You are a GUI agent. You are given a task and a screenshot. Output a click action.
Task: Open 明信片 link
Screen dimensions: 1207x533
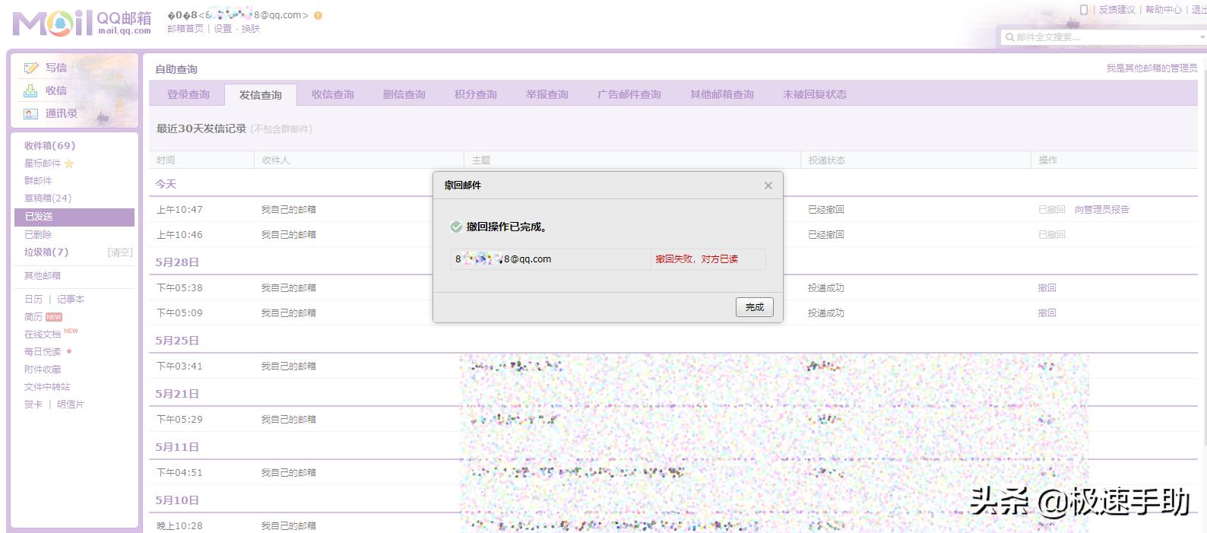pos(71,405)
